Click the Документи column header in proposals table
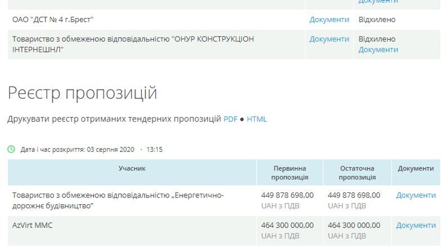This screenshot has width=447, height=251. 415,169
